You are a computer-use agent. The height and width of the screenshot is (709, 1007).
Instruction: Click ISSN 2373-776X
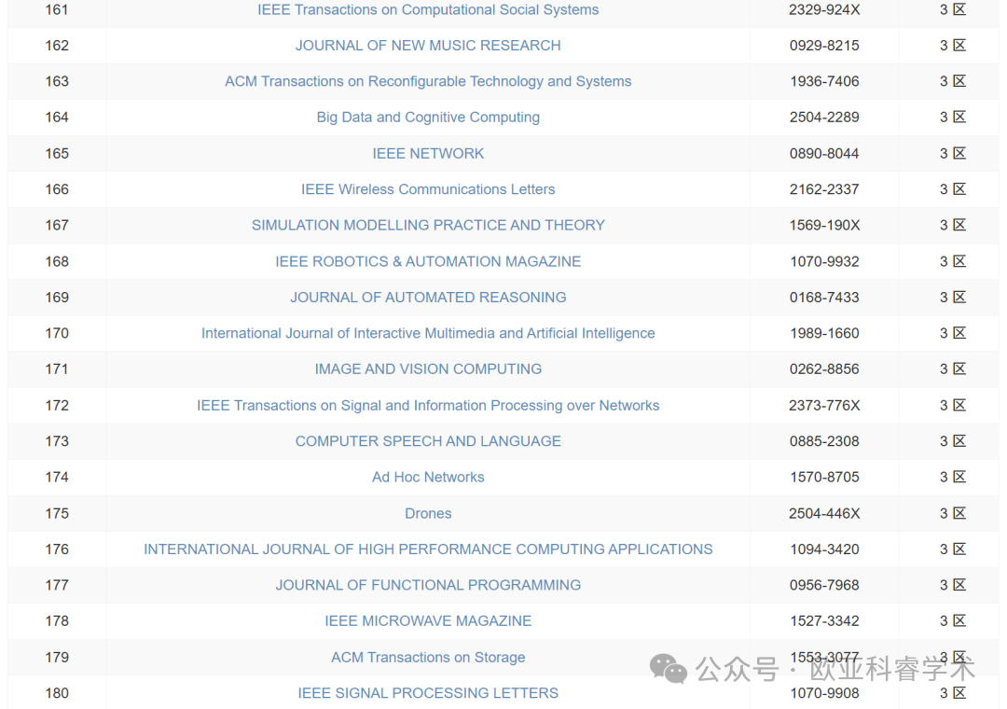click(x=824, y=406)
